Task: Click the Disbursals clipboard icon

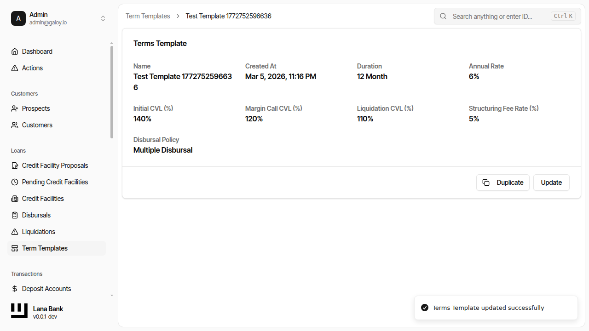Action: pyautogui.click(x=15, y=215)
